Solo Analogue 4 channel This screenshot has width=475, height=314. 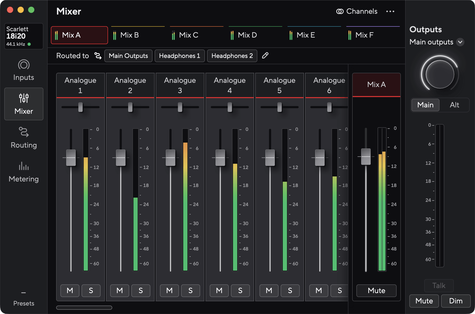point(240,290)
